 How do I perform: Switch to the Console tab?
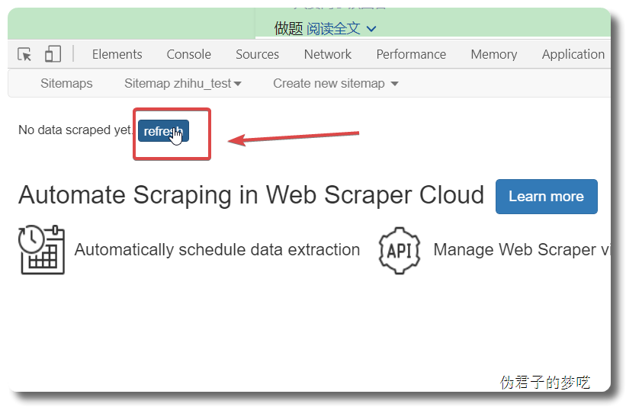[189, 54]
